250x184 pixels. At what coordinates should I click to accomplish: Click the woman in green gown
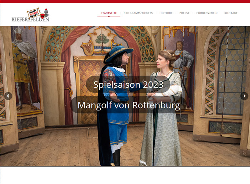pyautogui.click(x=161, y=108)
